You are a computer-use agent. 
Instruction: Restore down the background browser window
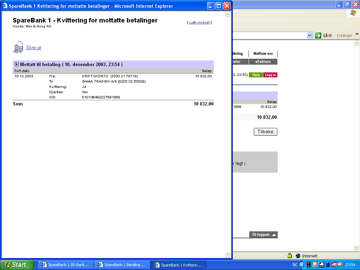click(347, 4)
